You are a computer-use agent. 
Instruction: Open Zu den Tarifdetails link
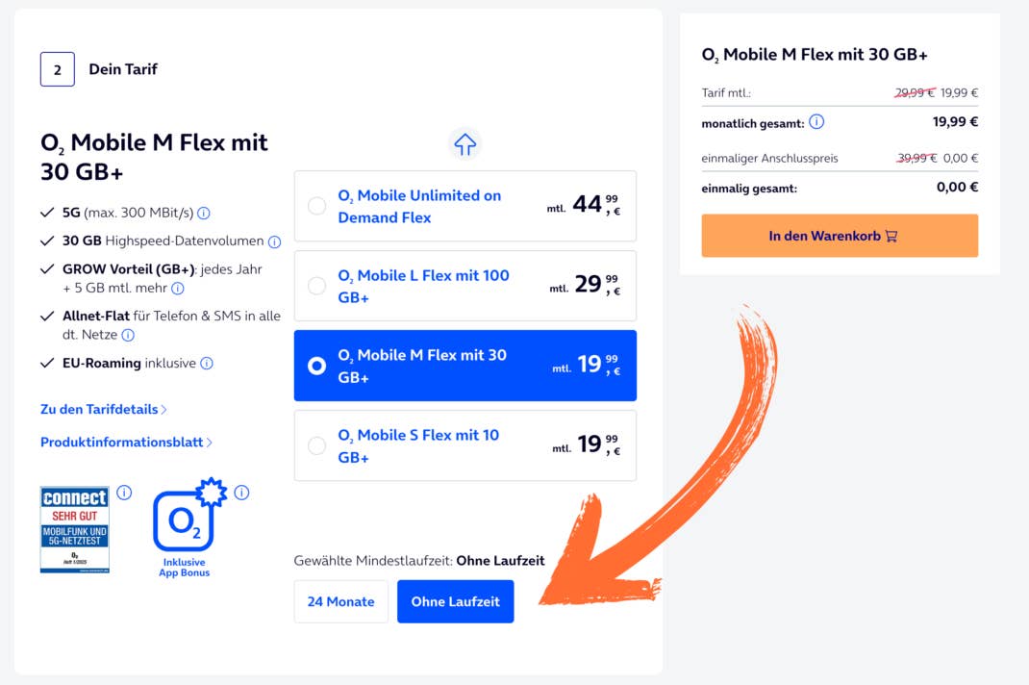(104, 409)
